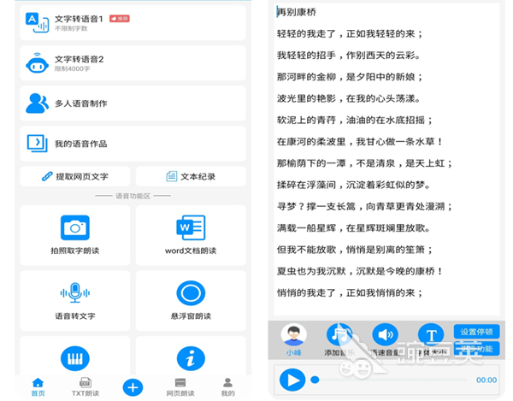The width and height of the screenshot is (513, 401).
Task: Click line 我轻轻的招手，作别西天的云彩
Action: coord(349,56)
